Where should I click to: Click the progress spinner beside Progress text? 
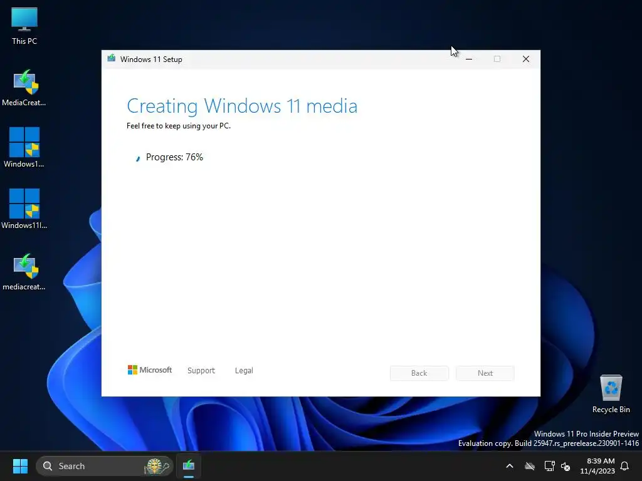pyautogui.click(x=138, y=158)
